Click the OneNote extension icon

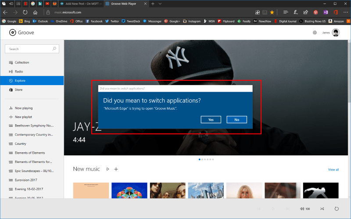coord(326,13)
